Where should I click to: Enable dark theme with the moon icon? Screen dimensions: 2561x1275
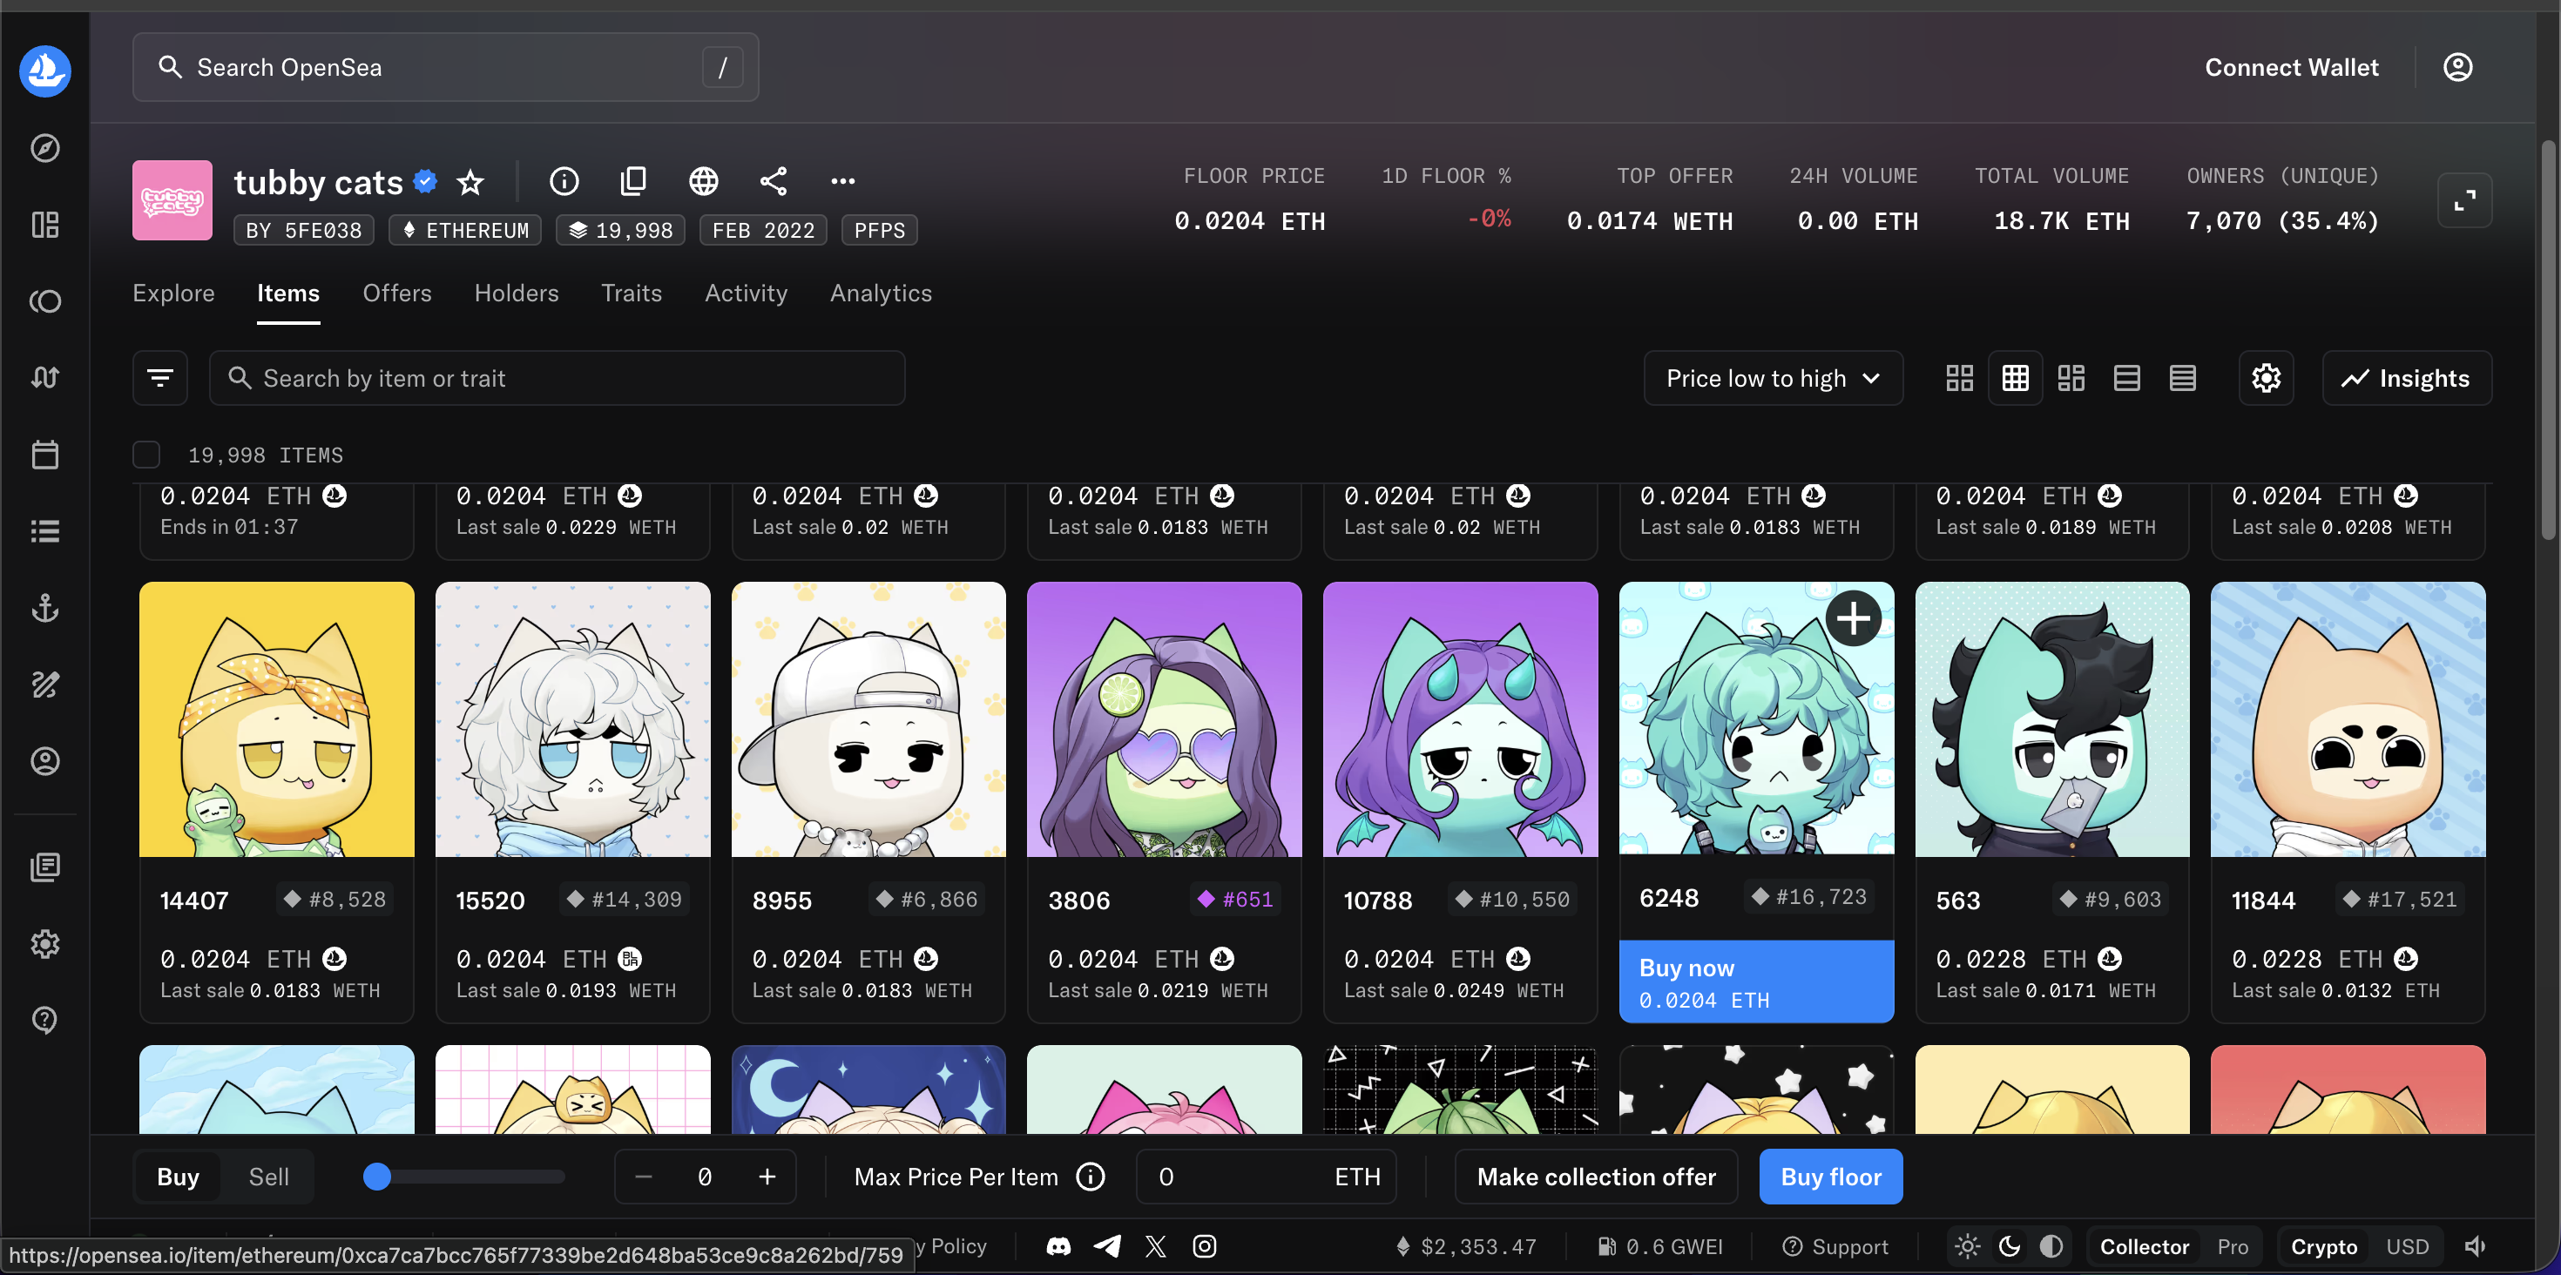point(2010,1246)
